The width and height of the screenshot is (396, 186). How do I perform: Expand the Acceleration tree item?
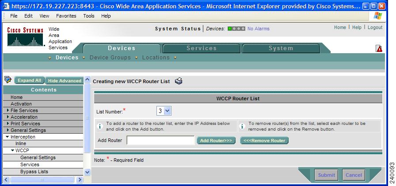(8, 117)
